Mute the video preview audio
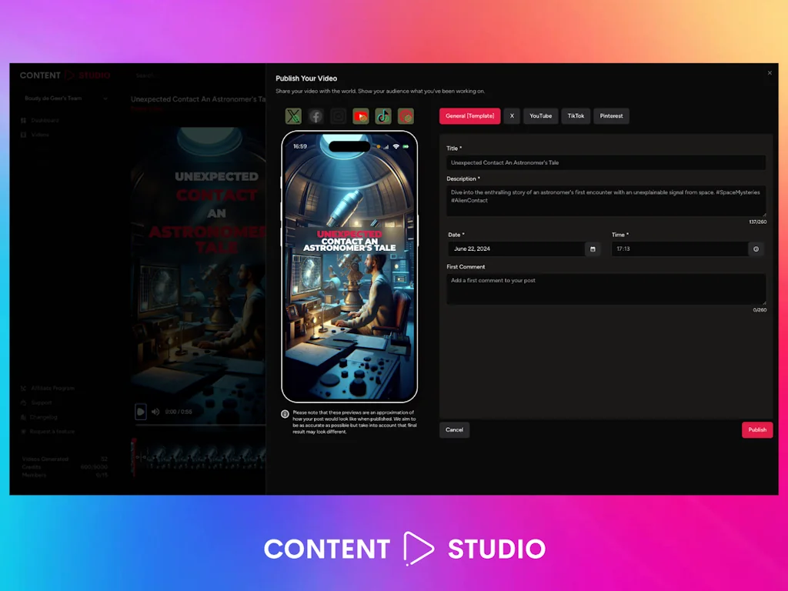This screenshot has width=788, height=591. point(157,412)
